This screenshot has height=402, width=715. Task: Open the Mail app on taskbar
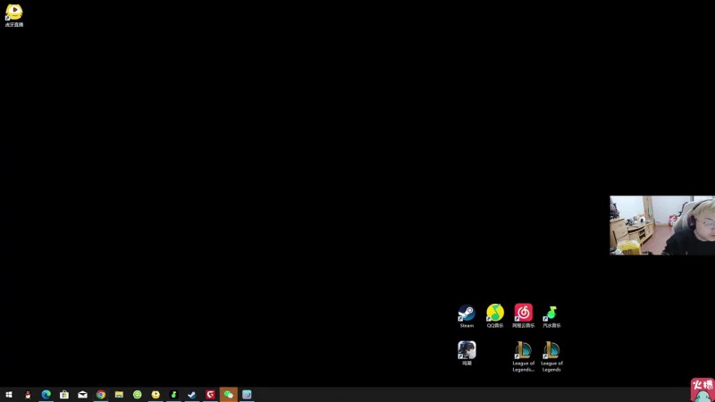pos(82,394)
